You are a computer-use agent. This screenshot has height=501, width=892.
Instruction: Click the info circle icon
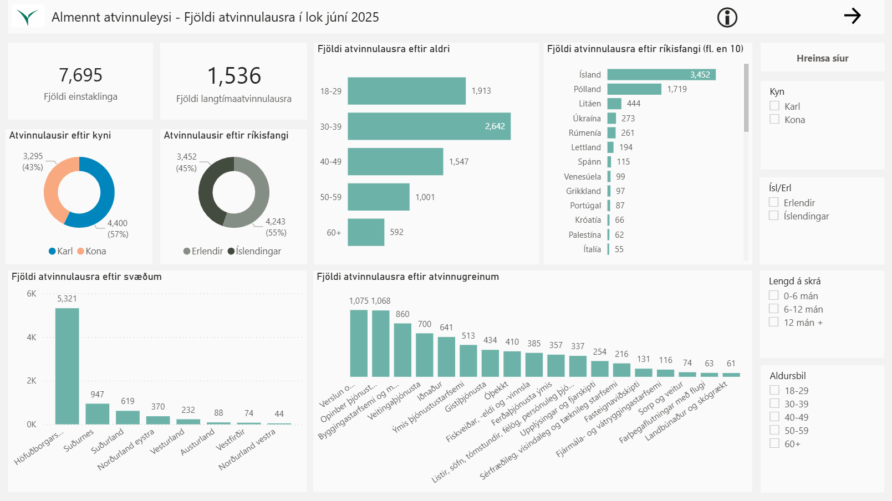(727, 18)
